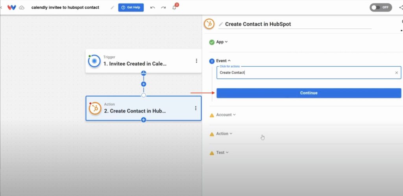Edit the Create Contact in HubSpot title
This screenshot has height=196, width=403.
point(258,24)
